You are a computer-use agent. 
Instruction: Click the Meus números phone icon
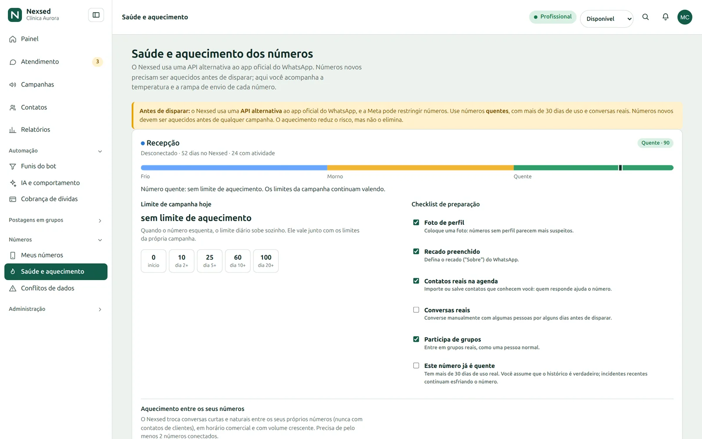(13, 255)
